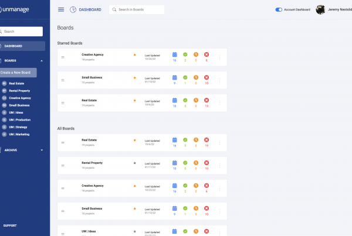Click the orange clock icon for Starred Small Business

[x=195, y=77]
